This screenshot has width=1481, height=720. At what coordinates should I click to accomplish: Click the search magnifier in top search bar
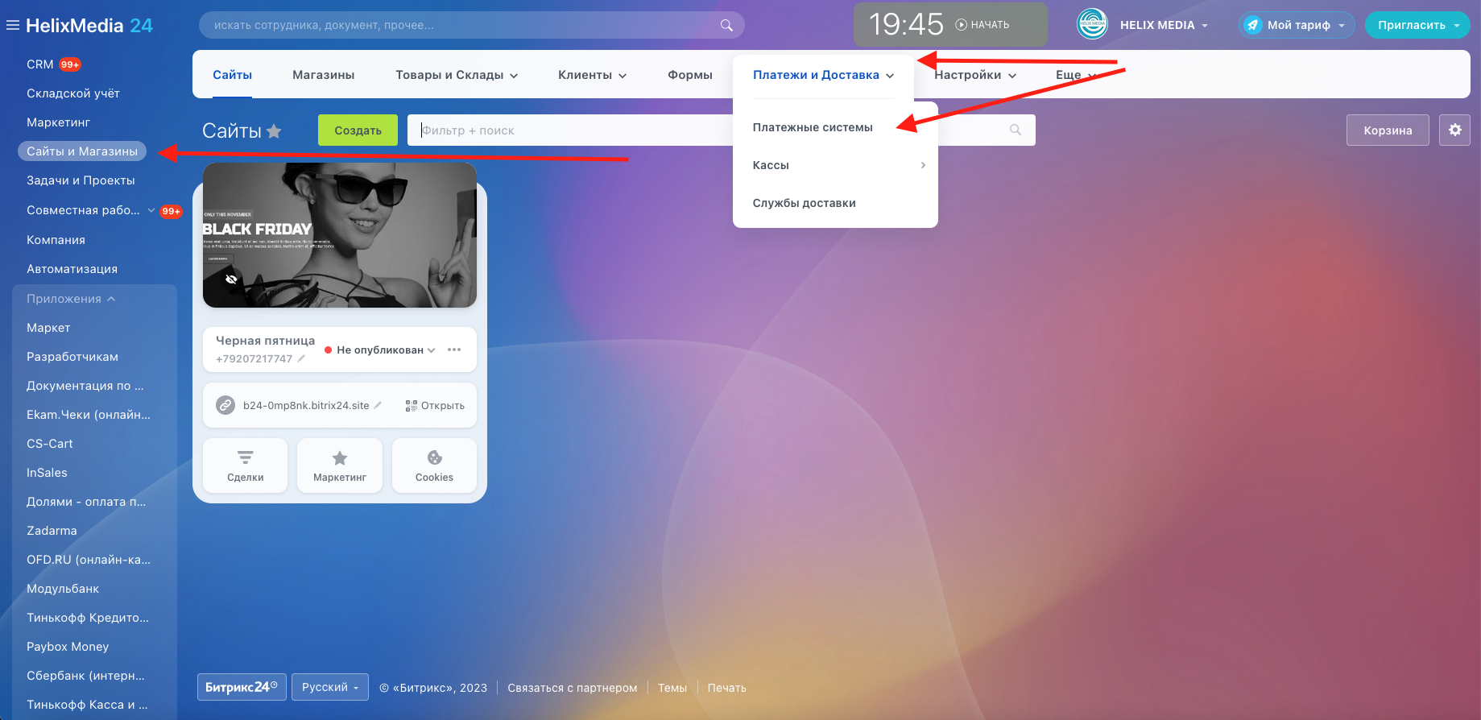(x=726, y=25)
